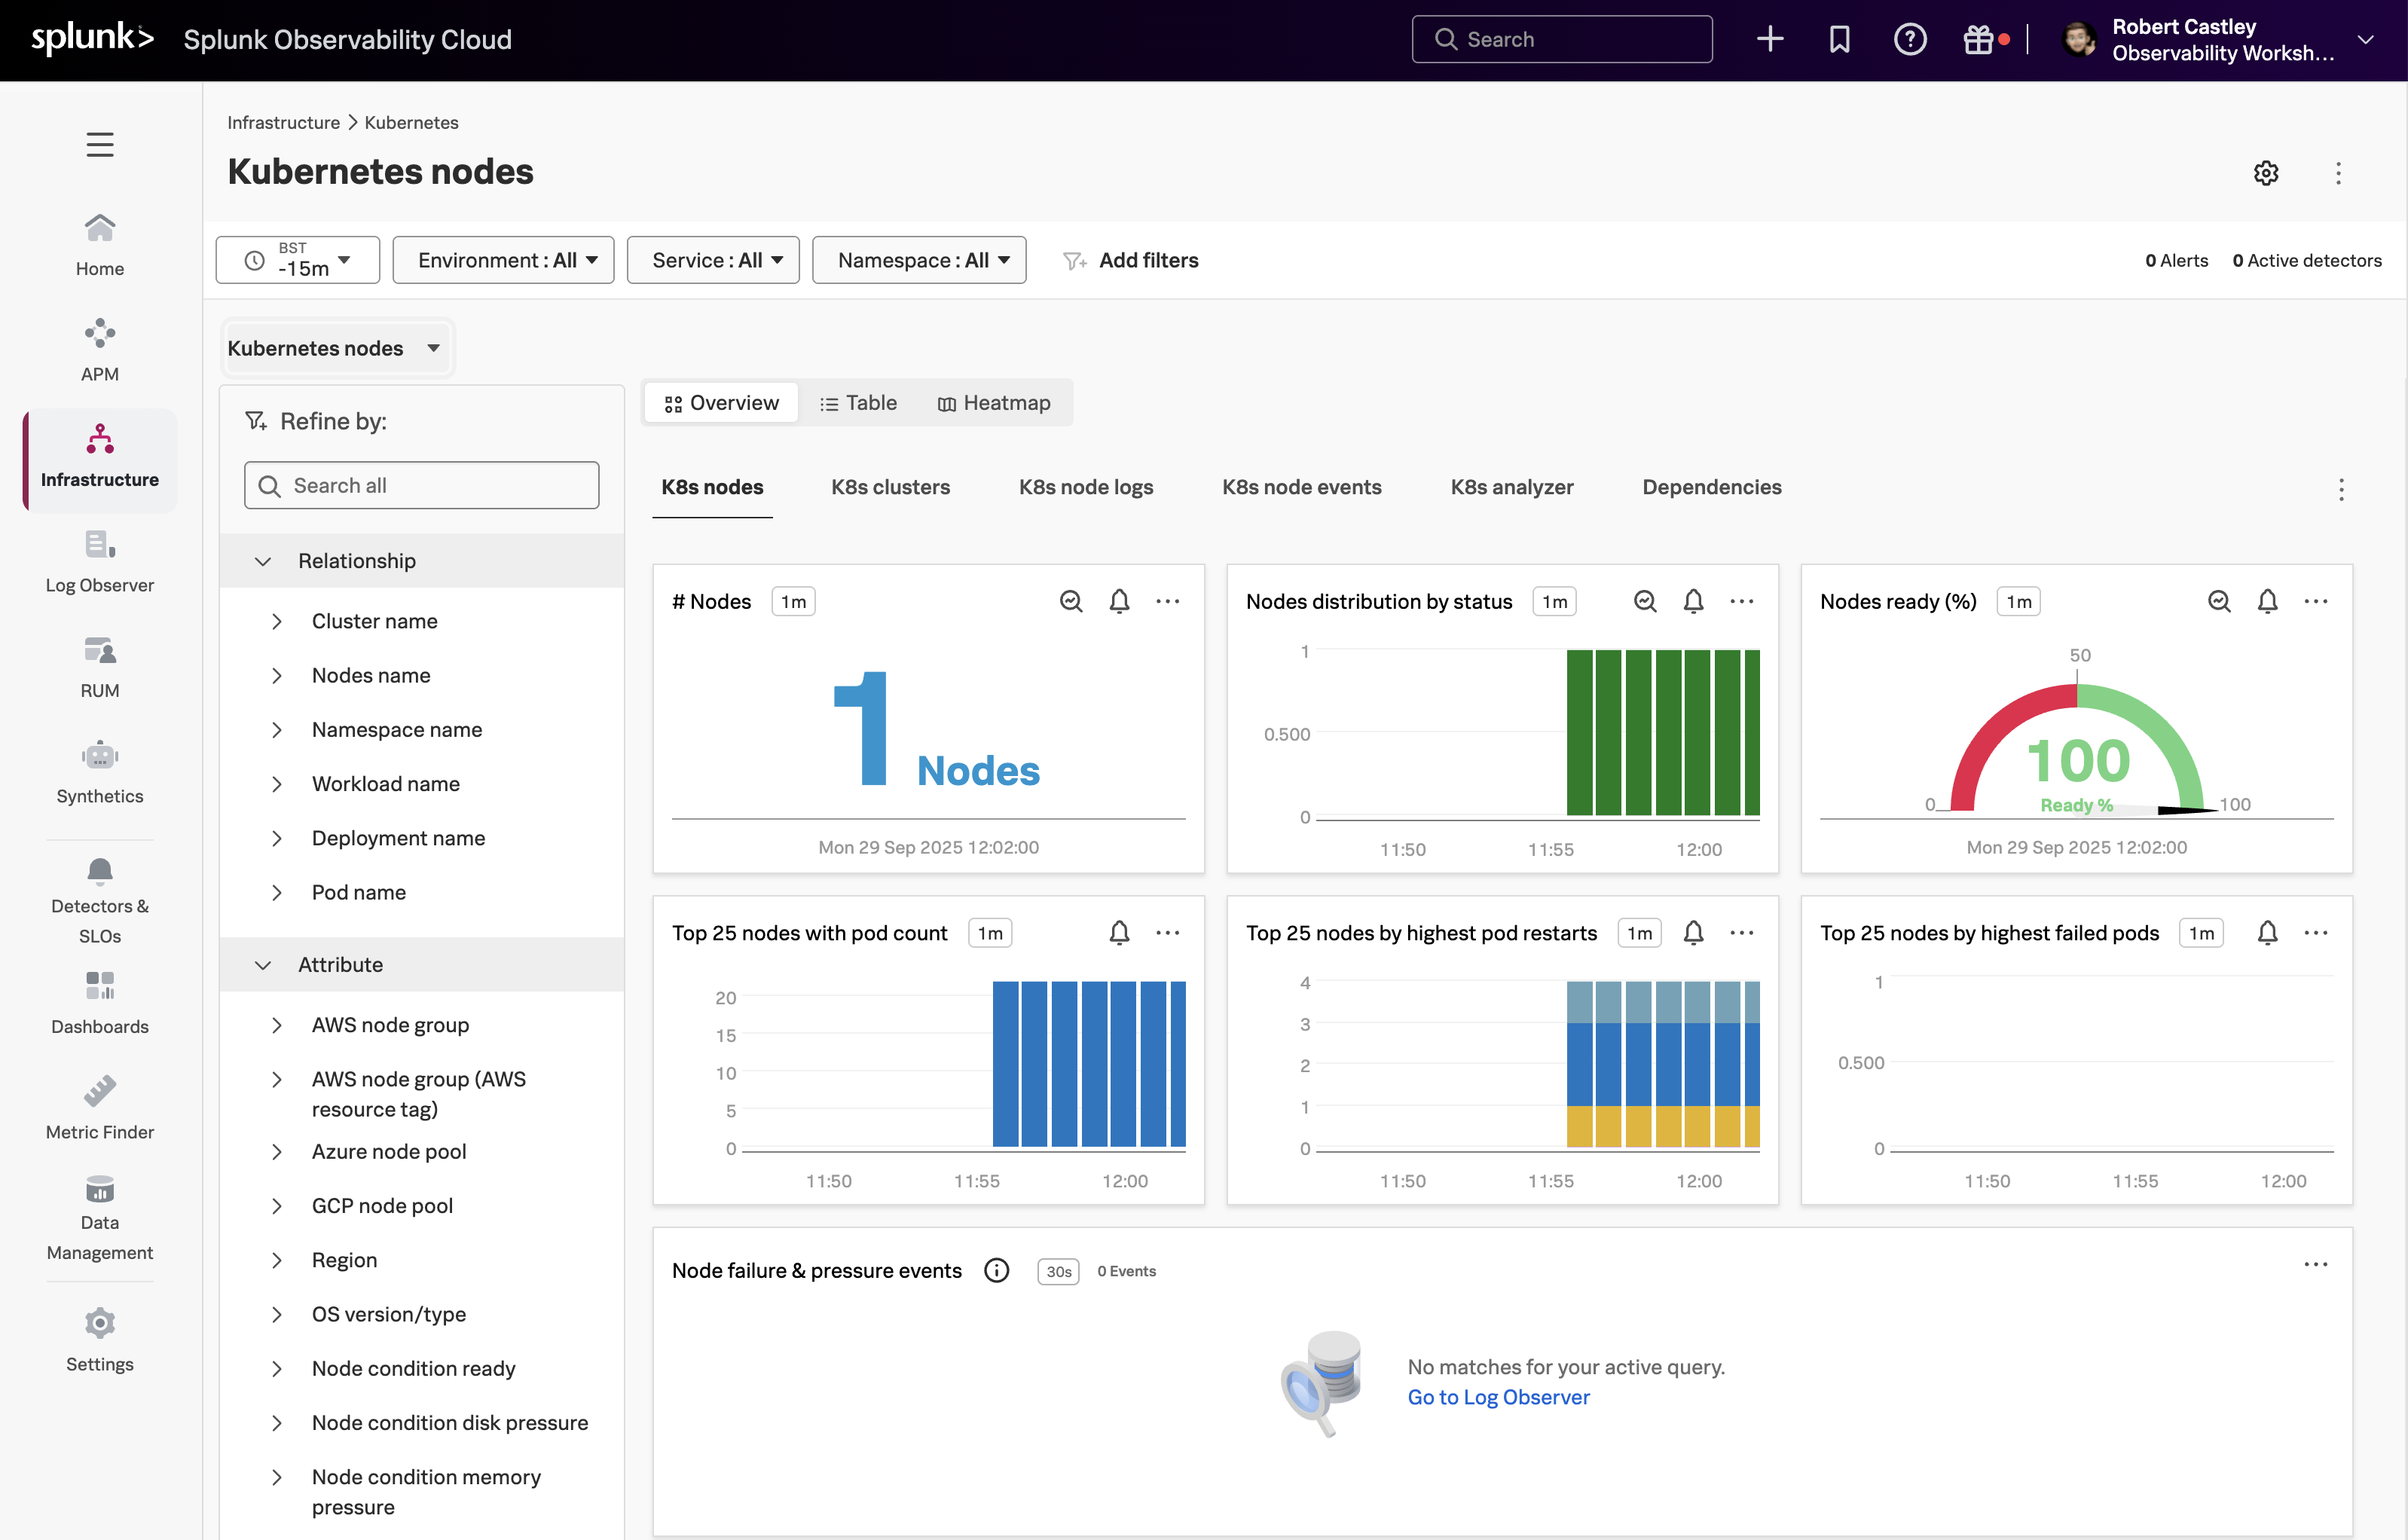Switch to Table view
Viewport: 2408px width, 1540px height.
858,402
